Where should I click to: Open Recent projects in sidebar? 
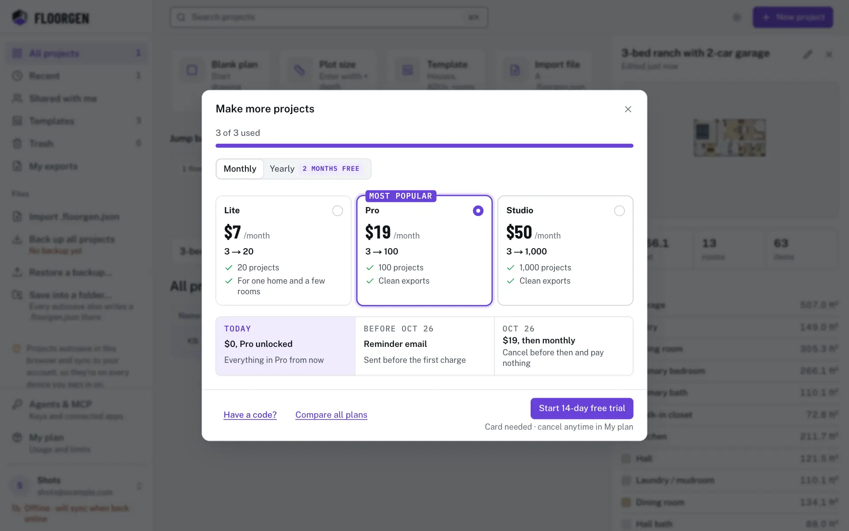pos(76,76)
